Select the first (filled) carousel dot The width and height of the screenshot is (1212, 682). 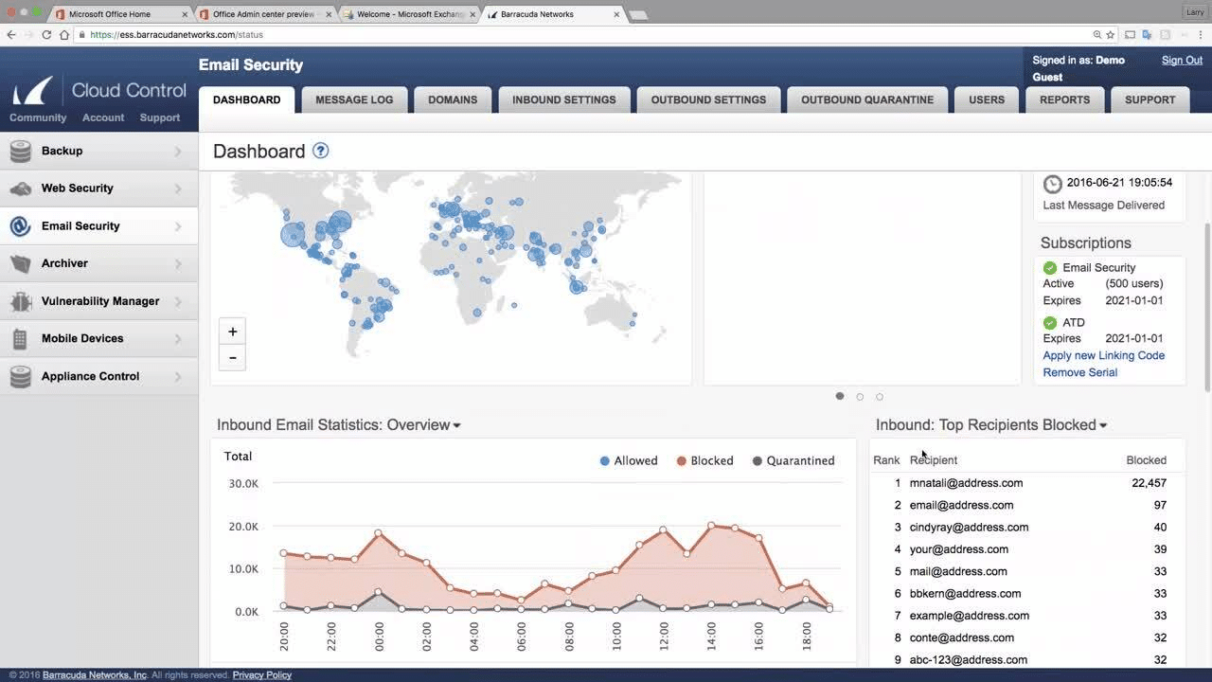[x=840, y=397]
